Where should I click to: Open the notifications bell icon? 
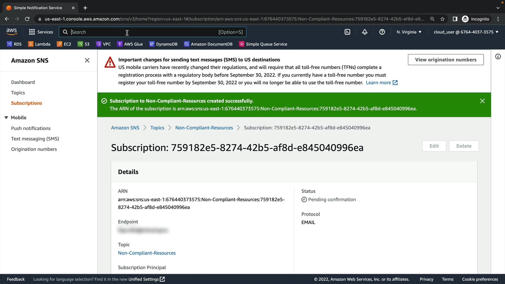[x=365, y=32]
